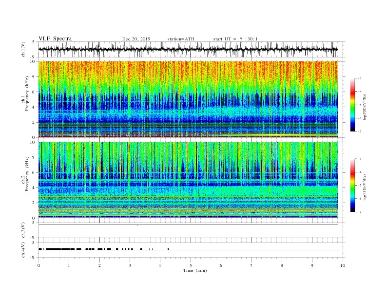Click the last ch.4 pulse near 4.3 minutes
Image resolution: width=386 pixels, height=298 pixels.
click(168, 249)
